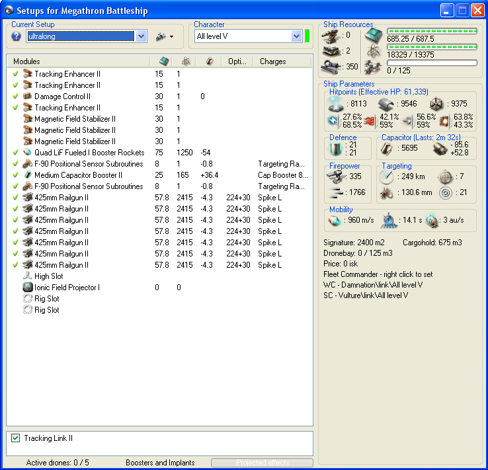Click the Medium Capacitor Booster II icon
This screenshot has height=470, width=488.
(28, 175)
